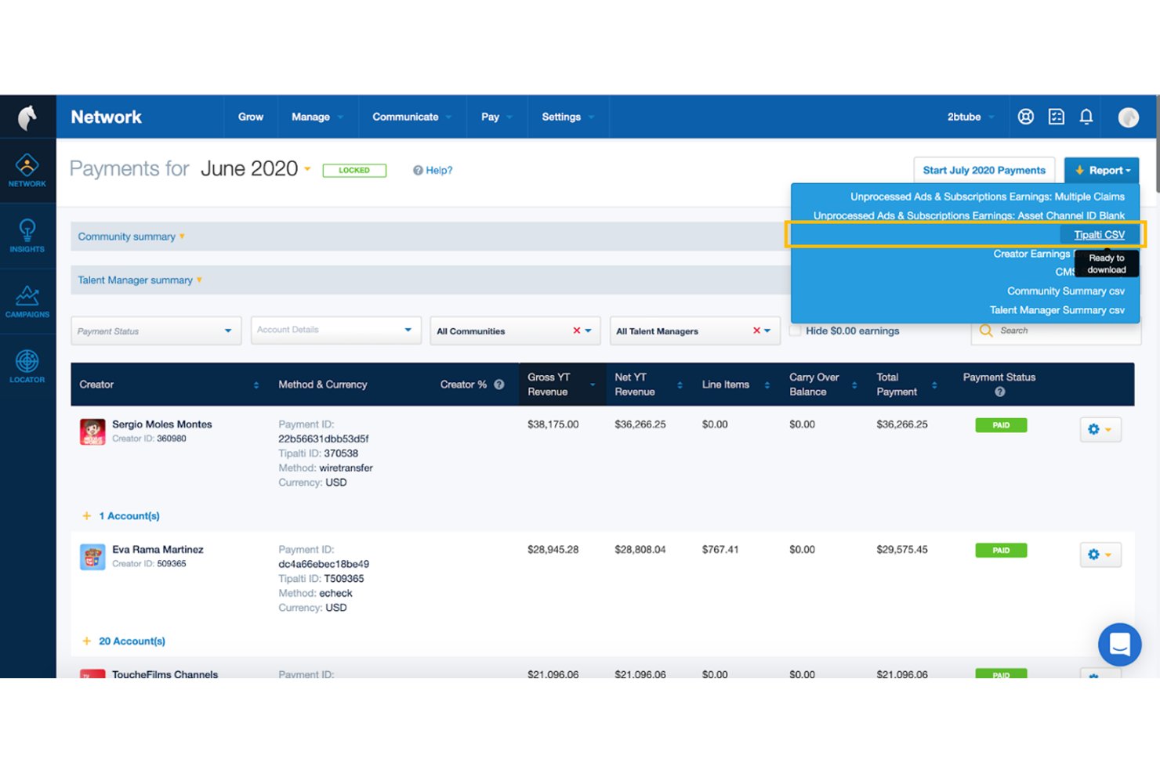1160x773 pixels.
Task: Open the checklist tasks icon
Action: point(1056,117)
